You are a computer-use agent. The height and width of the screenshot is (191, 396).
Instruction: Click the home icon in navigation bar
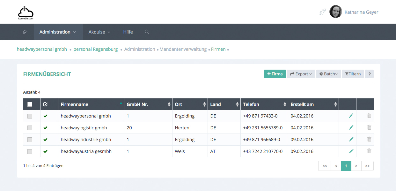point(25,32)
